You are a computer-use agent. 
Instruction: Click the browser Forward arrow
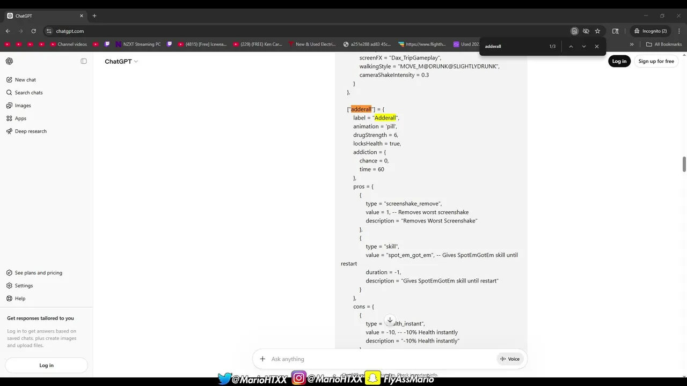click(x=21, y=31)
